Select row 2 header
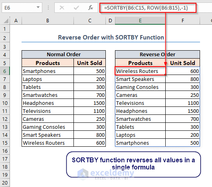This screenshot has height=187, width=212. tap(5, 38)
